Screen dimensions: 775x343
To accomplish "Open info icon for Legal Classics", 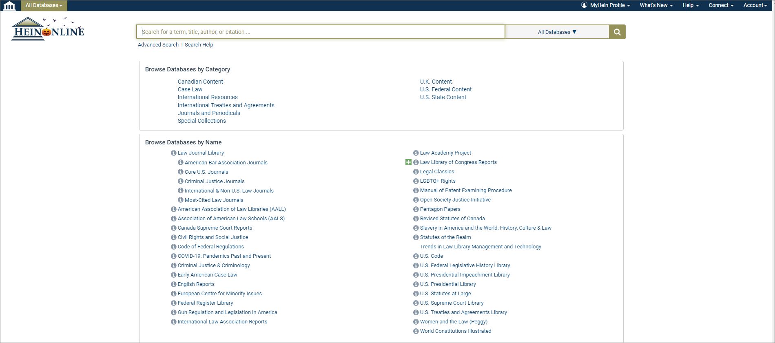I will tap(416, 172).
